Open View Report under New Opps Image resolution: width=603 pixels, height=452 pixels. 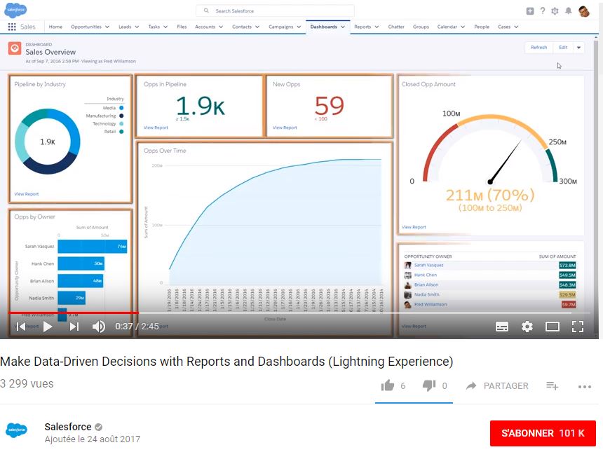pyautogui.click(x=285, y=128)
